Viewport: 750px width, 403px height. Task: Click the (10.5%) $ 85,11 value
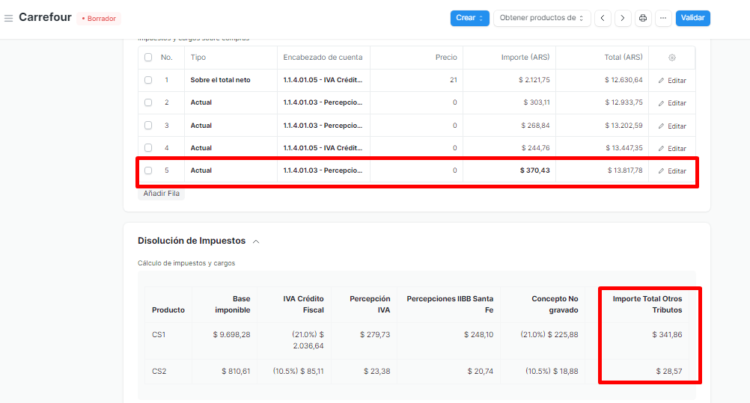[x=298, y=371]
